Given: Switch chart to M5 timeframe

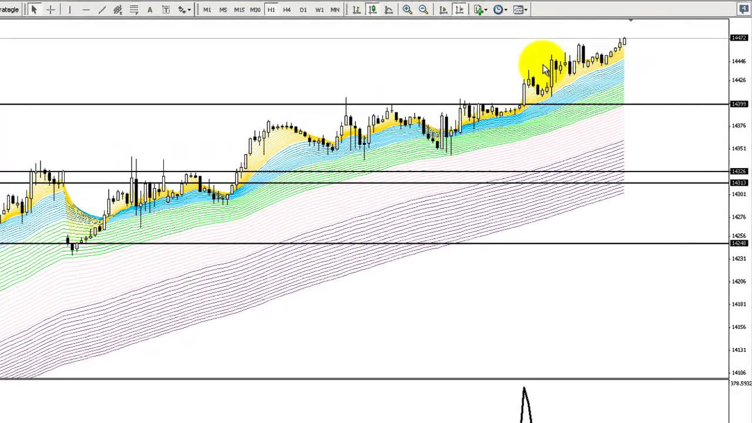Looking at the screenshot, I should coord(223,9).
